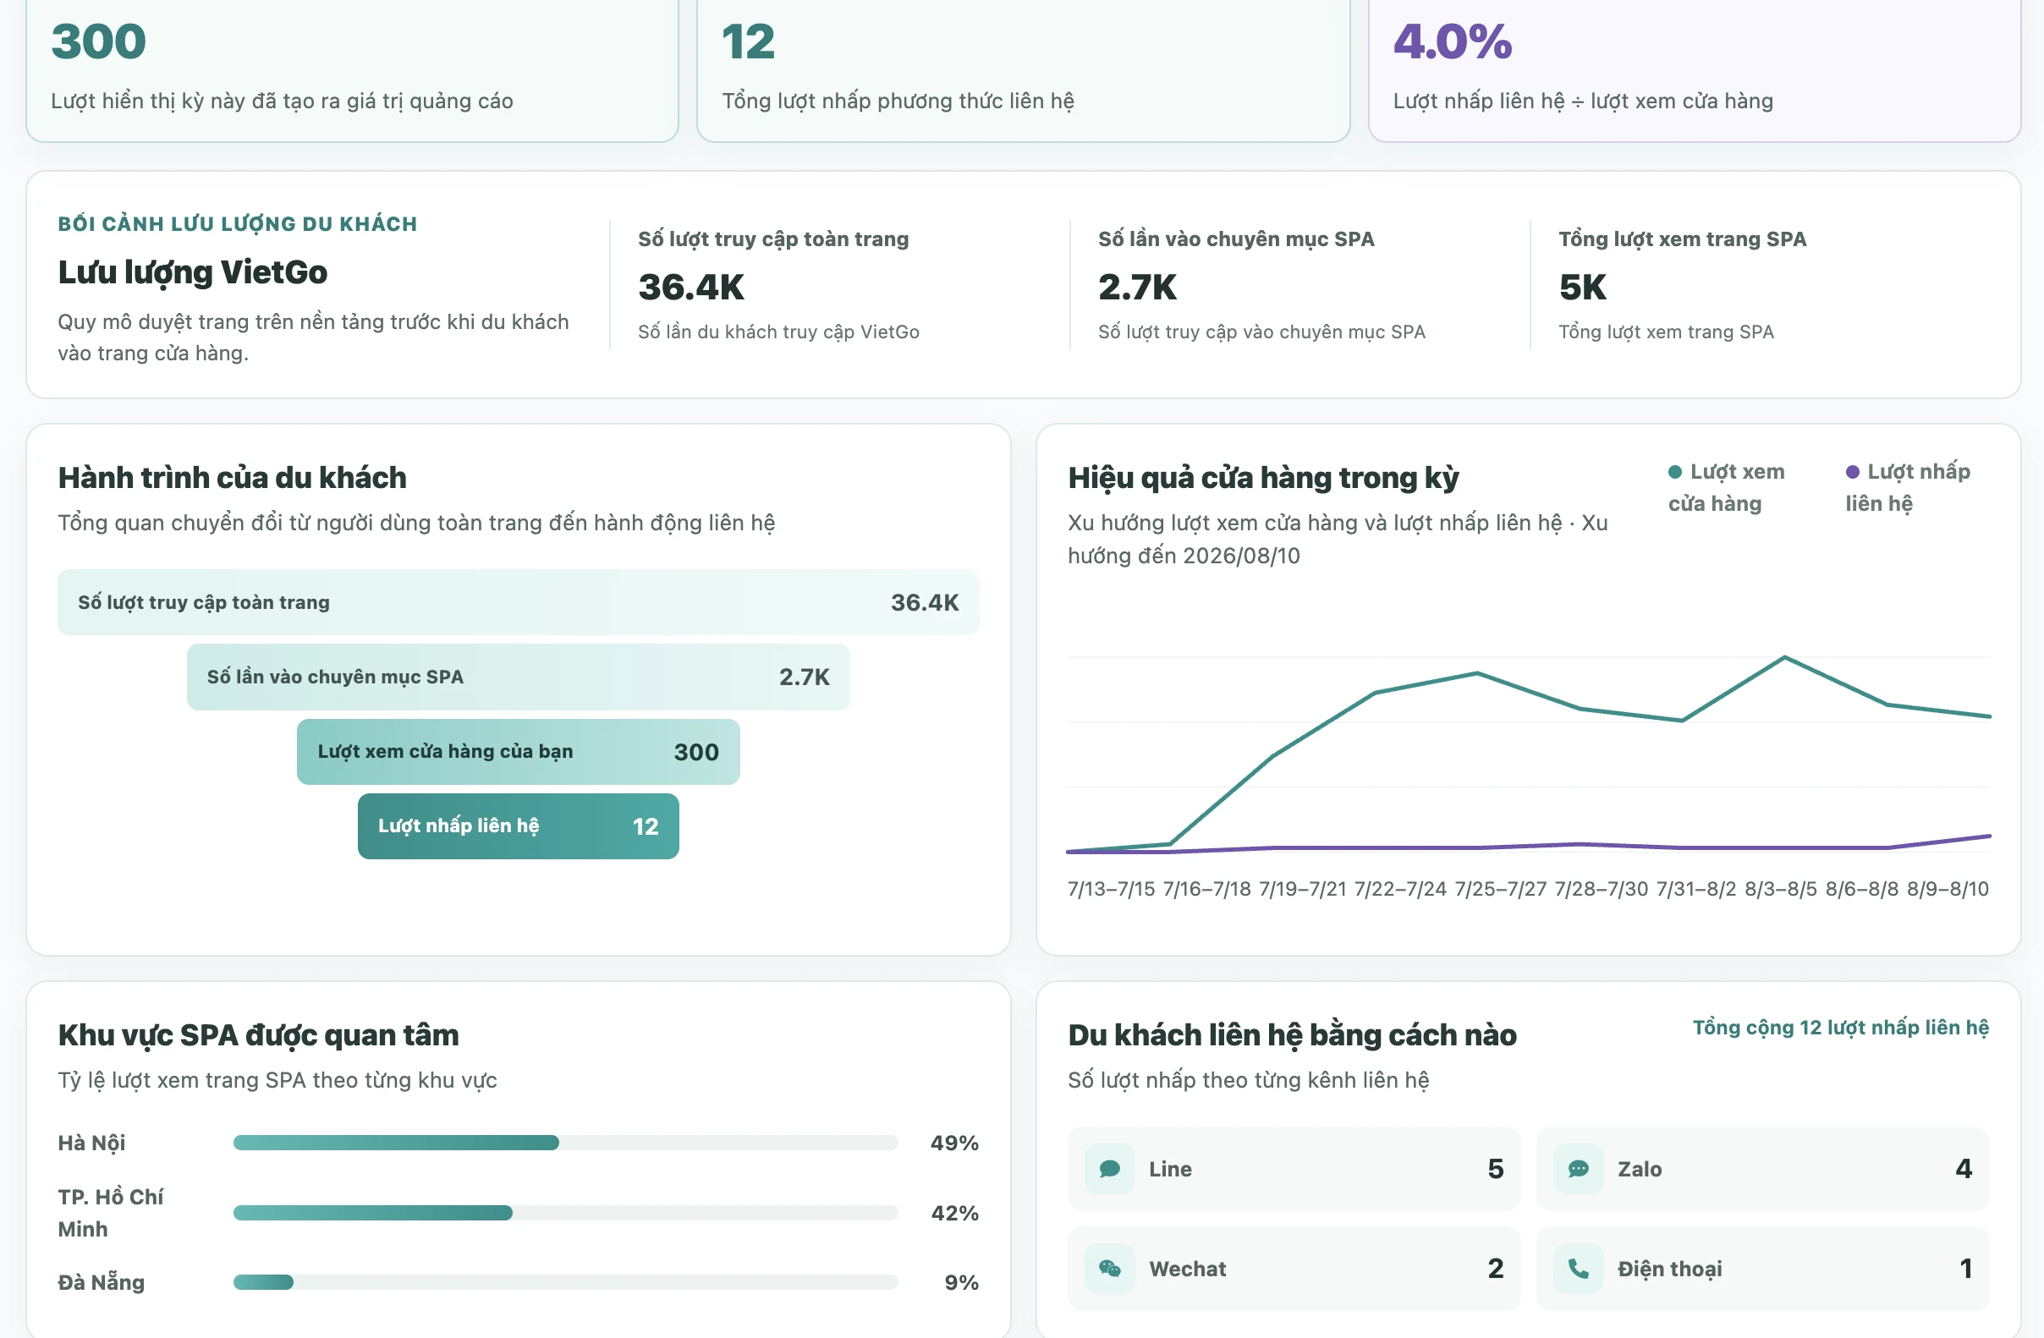Click 'Số lượt nhấp theo từng kênh liên hệ' subtitle

[1248, 1080]
